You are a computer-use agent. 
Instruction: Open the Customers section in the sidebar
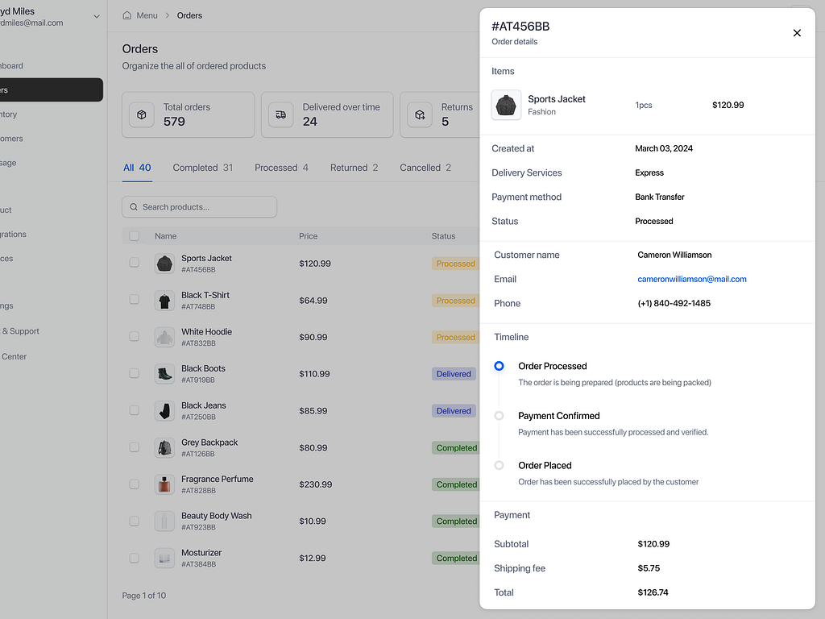pos(24,138)
